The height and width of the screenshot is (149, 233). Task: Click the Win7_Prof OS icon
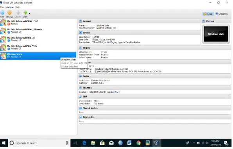coord(3,23)
